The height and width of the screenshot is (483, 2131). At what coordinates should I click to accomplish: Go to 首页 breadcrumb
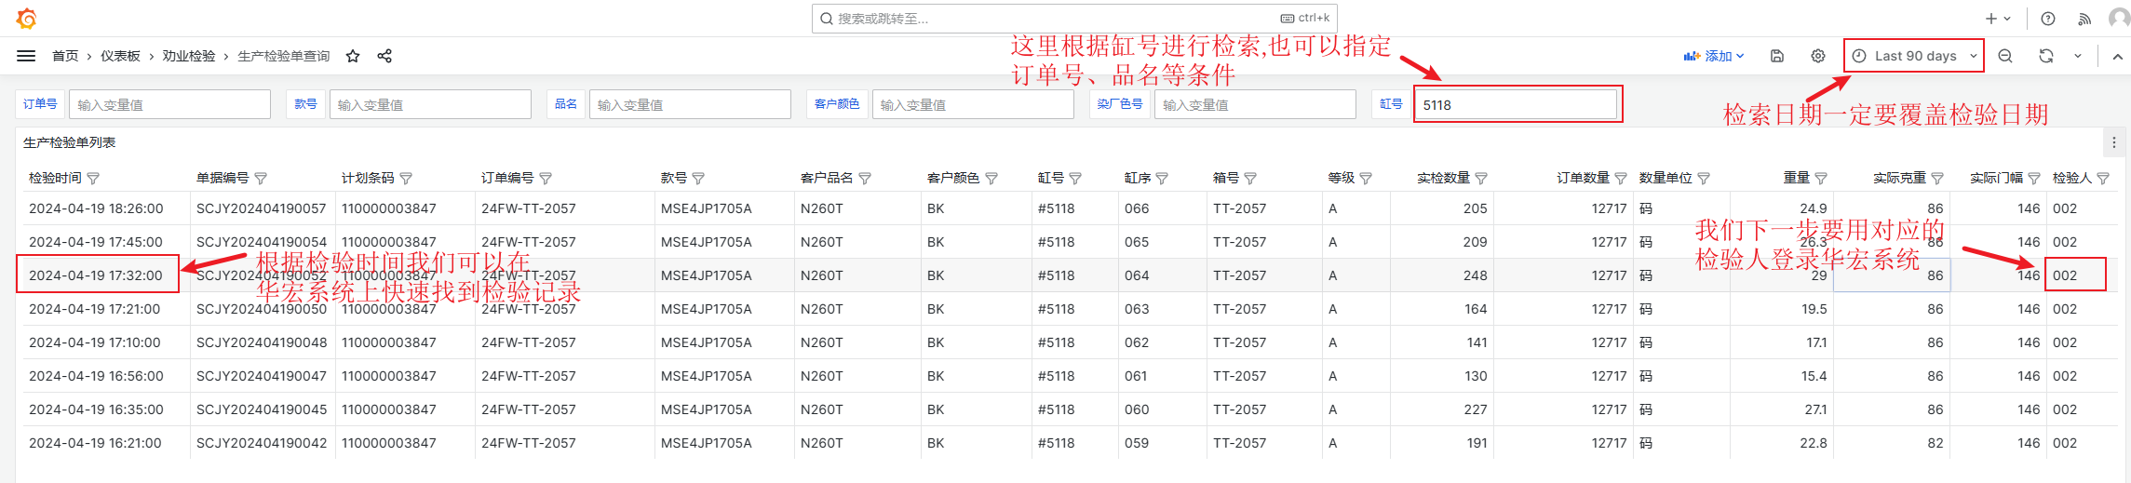tap(65, 56)
